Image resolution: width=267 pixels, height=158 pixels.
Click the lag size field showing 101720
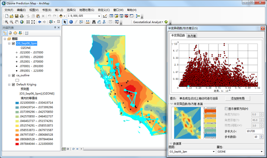tap(254, 131)
